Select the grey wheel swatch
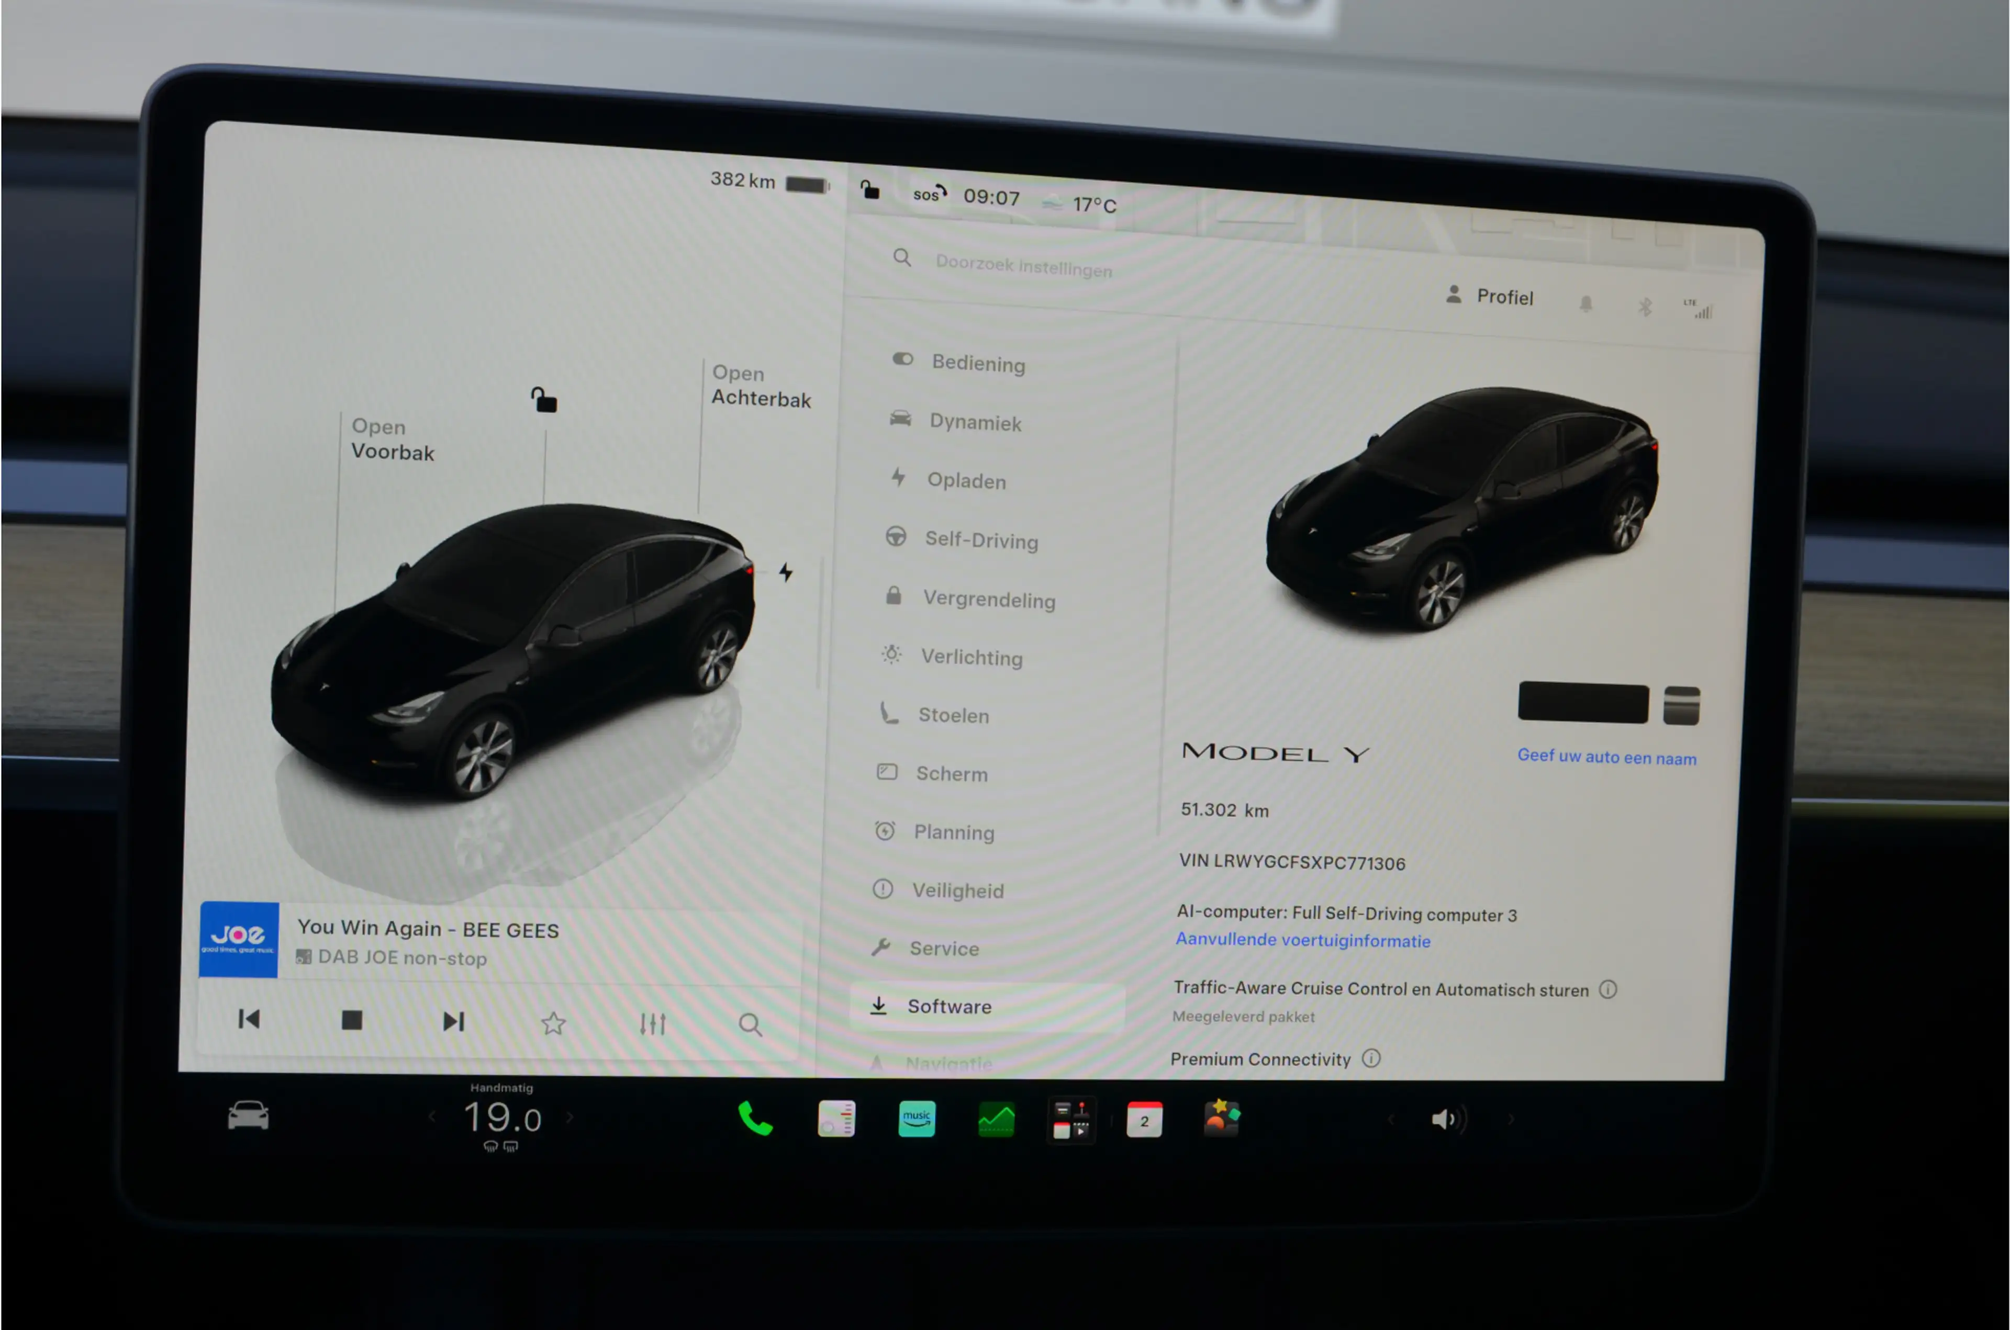This screenshot has height=1330, width=2010. [x=1681, y=706]
